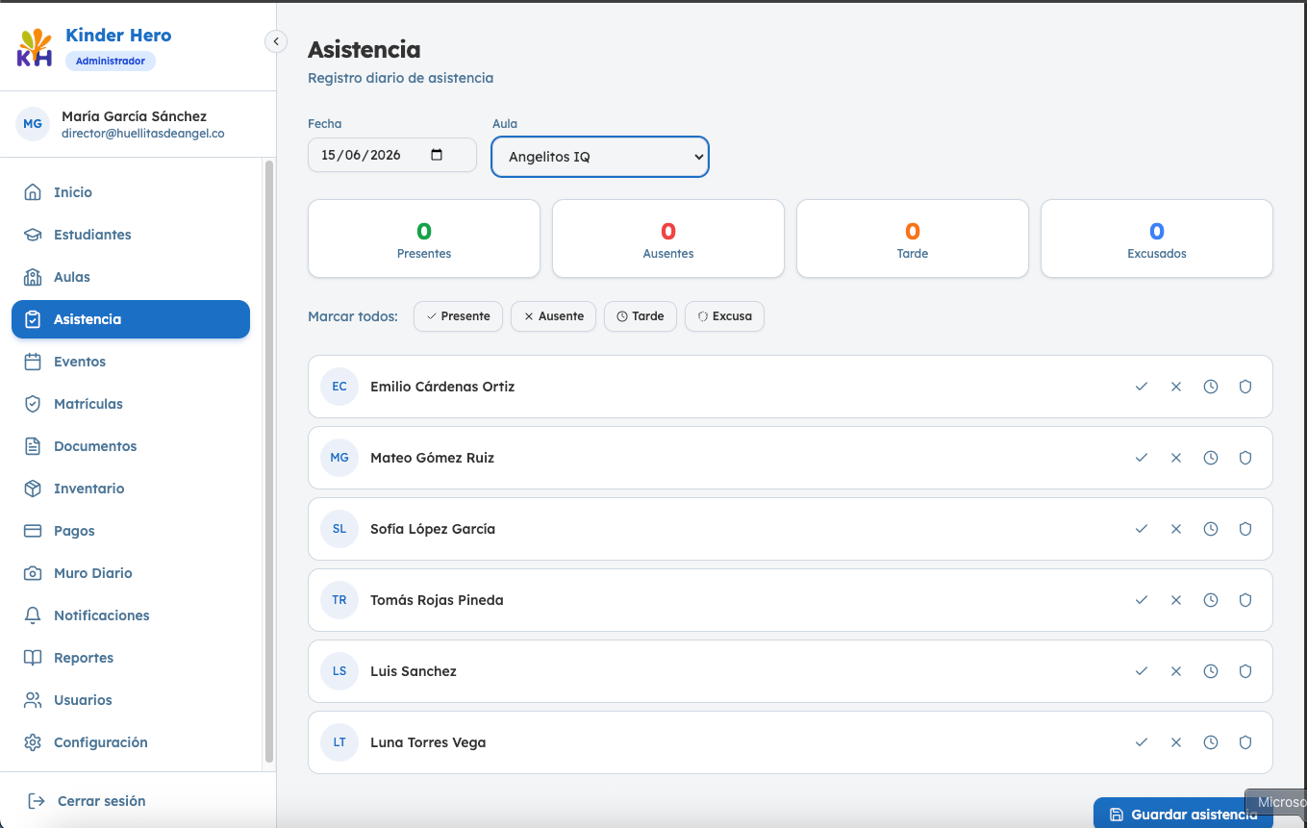Image resolution: width=1307 pixels, height=828 pixels.
Task: Mark all students as Presente
Action: [x=458, y=316]
